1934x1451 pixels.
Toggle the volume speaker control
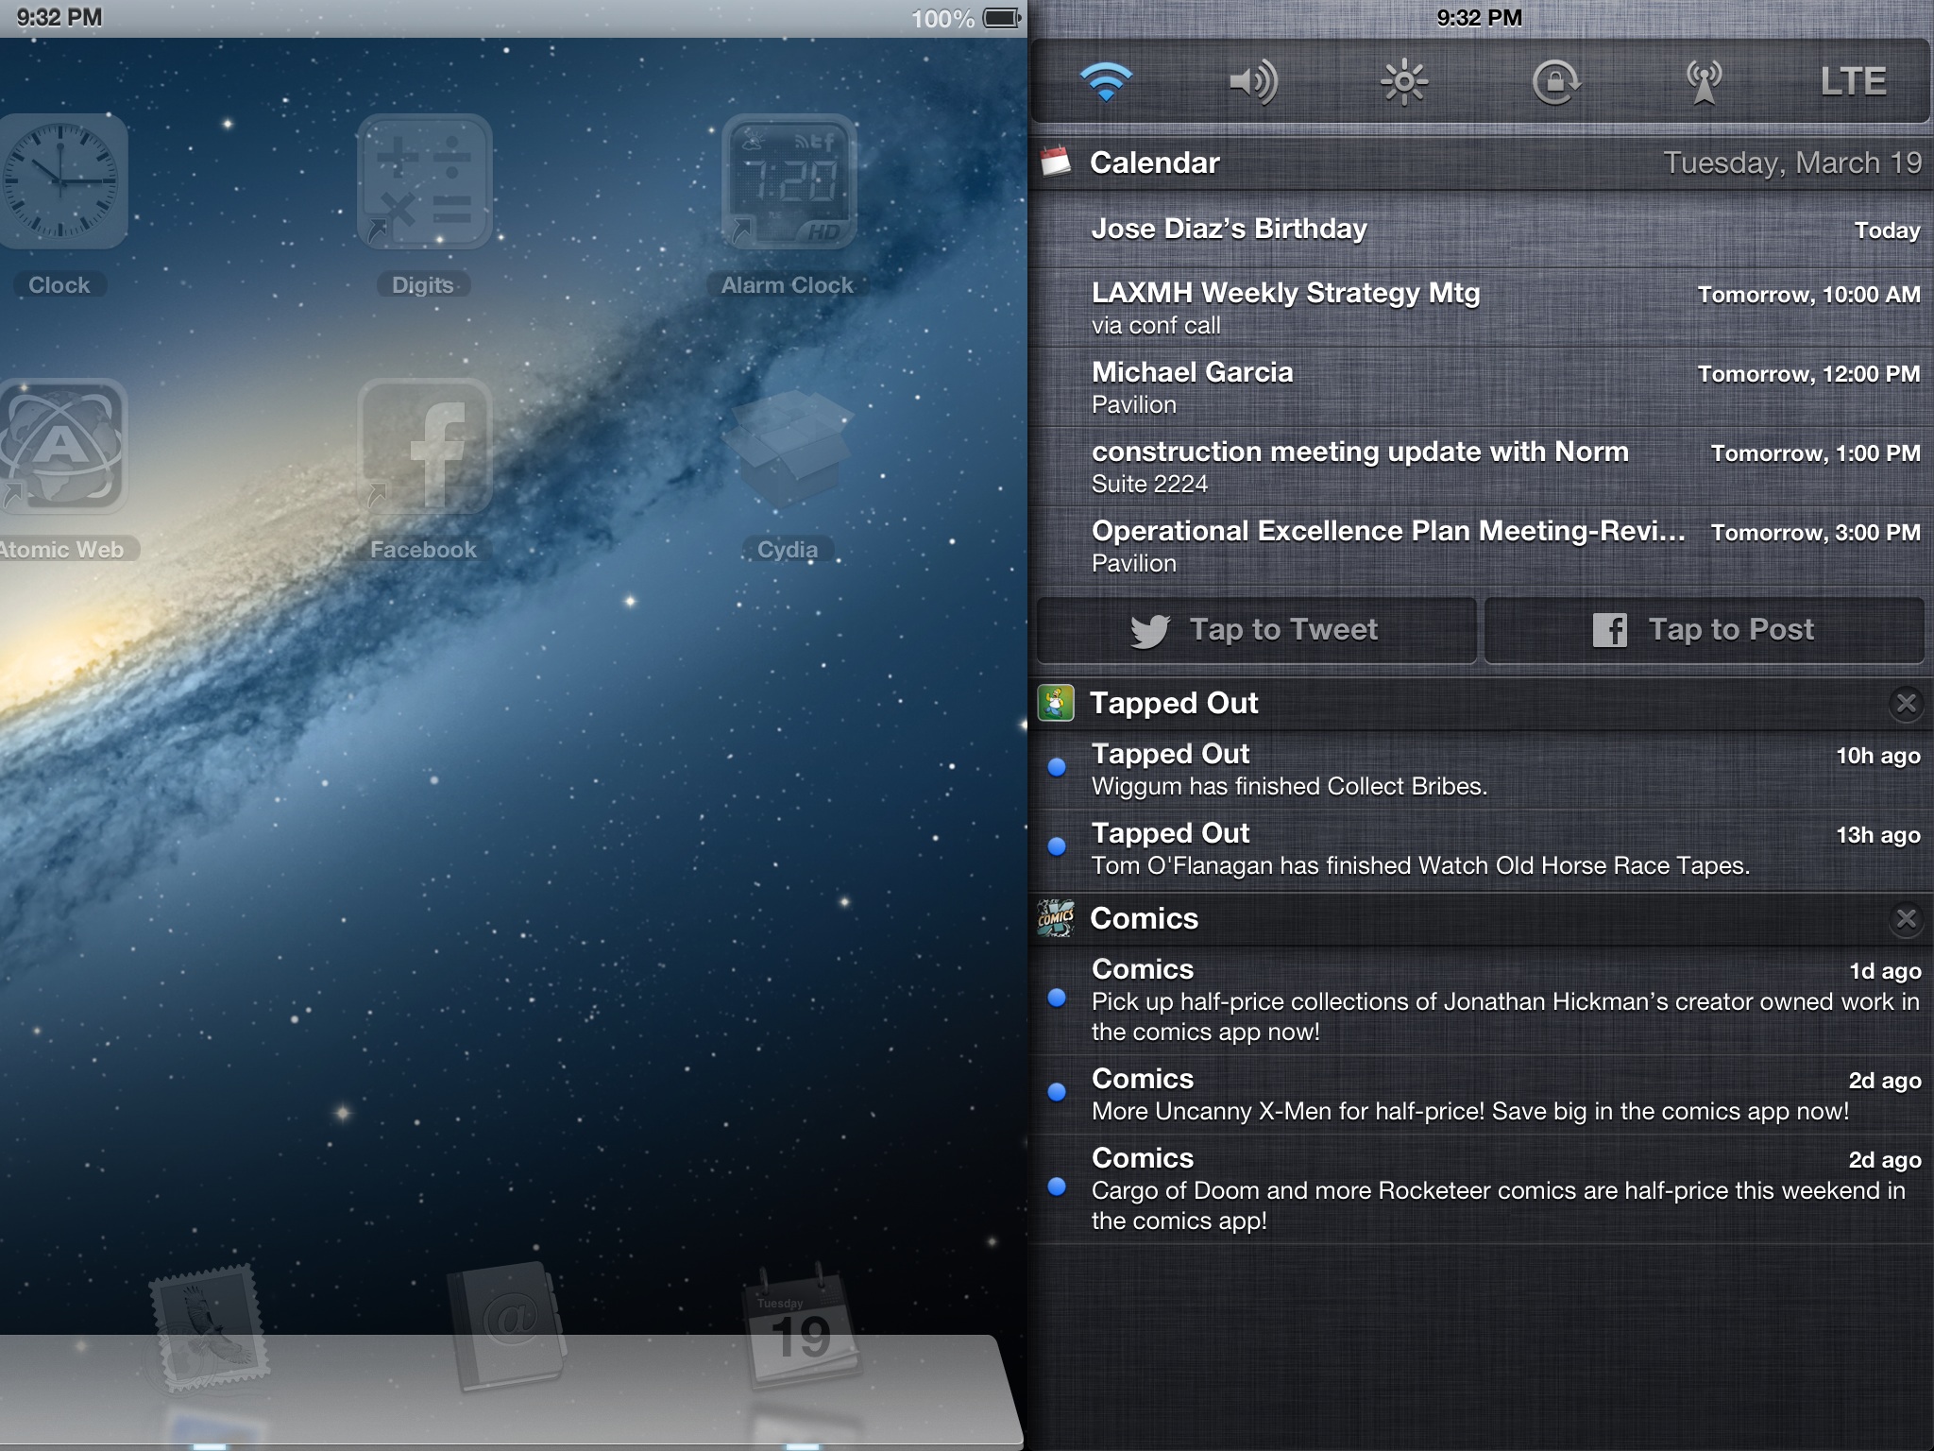click(x=1254, y=81)
